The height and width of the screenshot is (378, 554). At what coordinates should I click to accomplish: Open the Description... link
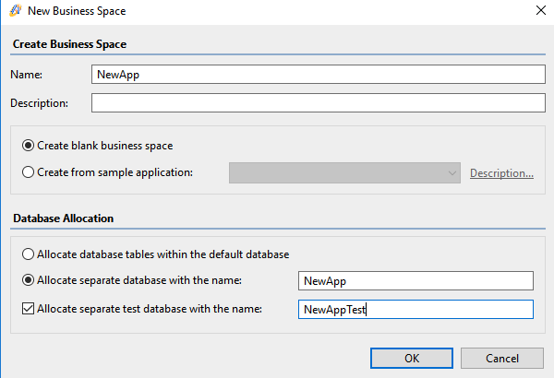pyautogui.click(x=501, y=173)
